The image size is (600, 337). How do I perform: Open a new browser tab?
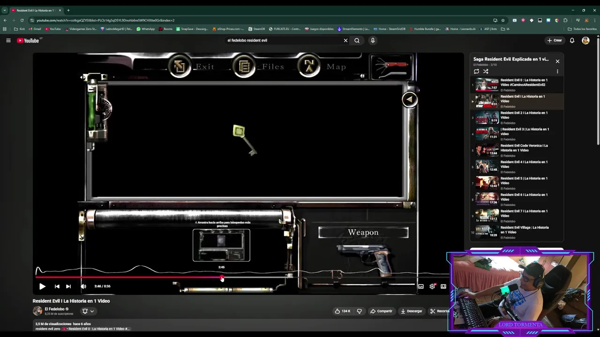click(68, 10)
